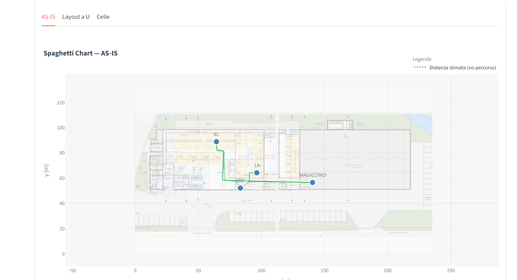
Task: Click the 80 y-axis tick label
Action: 62,153
